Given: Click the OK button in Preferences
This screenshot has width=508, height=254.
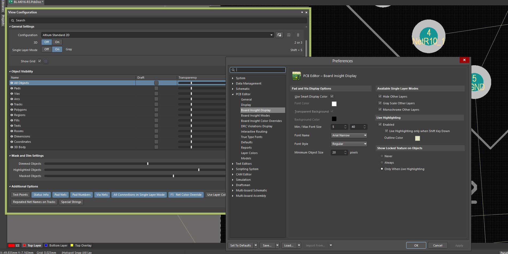Looking at the screenshot, I should point(416,245).
